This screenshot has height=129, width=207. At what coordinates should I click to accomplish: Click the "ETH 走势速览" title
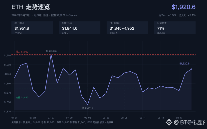point(31,7)
